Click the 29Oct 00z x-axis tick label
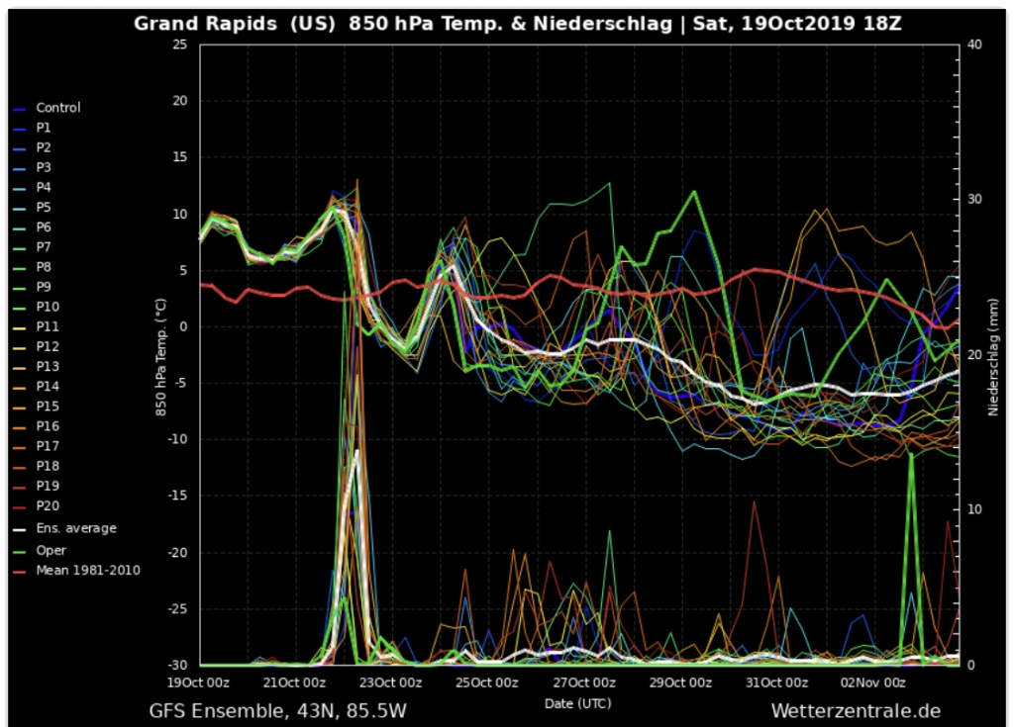 click(x=680, y=682)
